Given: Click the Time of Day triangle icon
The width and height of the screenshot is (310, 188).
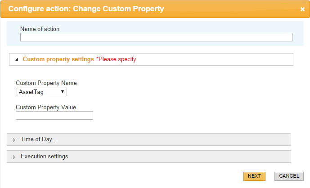Looking at the screenshot, I should 14,140.
